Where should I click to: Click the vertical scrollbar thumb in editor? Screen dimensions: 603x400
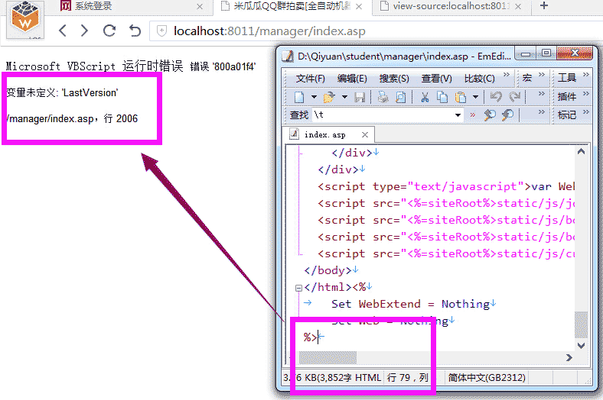point(581,325)
